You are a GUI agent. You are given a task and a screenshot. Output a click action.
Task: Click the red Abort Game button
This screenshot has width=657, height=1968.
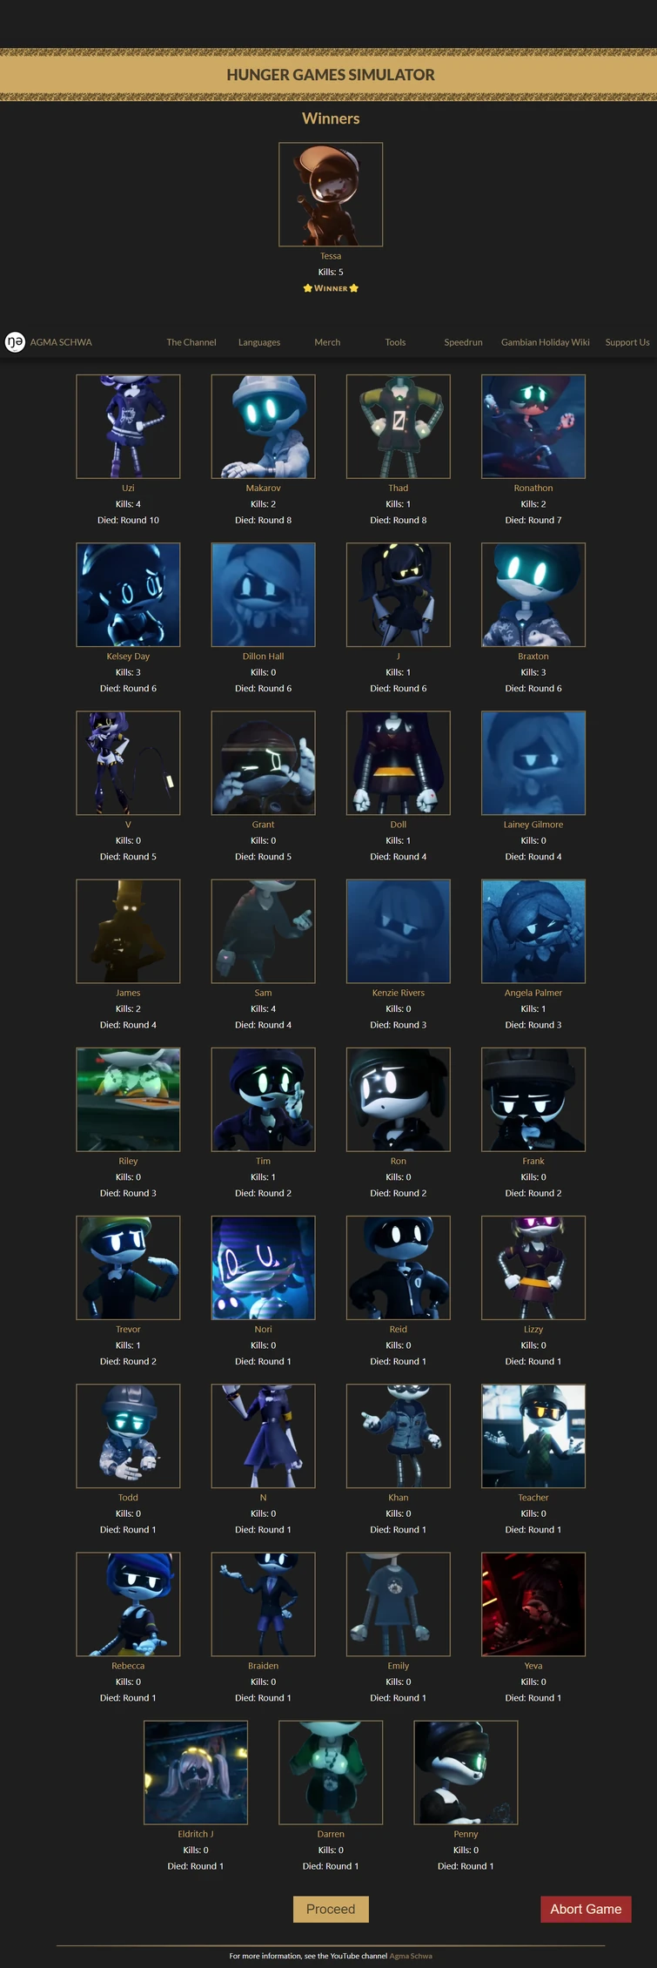click(x=586, y=1909)
